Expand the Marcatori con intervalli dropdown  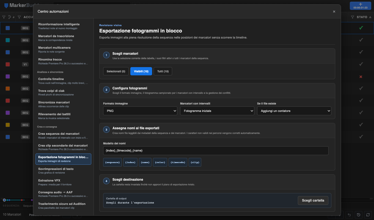point(217,111)
